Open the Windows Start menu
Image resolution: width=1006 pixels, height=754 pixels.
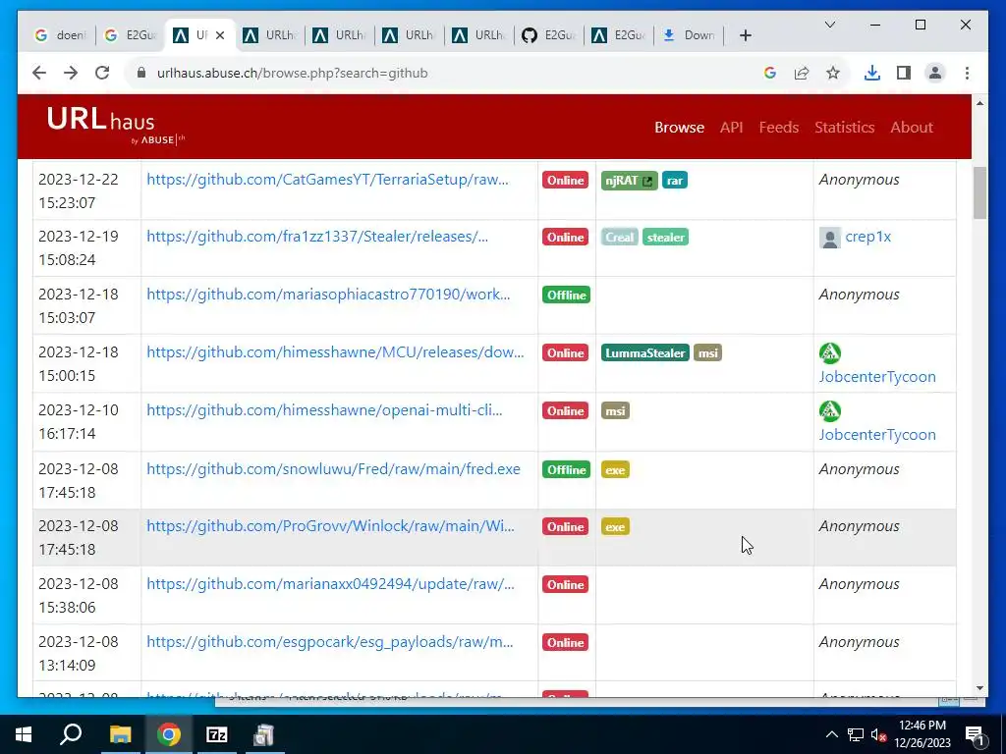[24, 734]
